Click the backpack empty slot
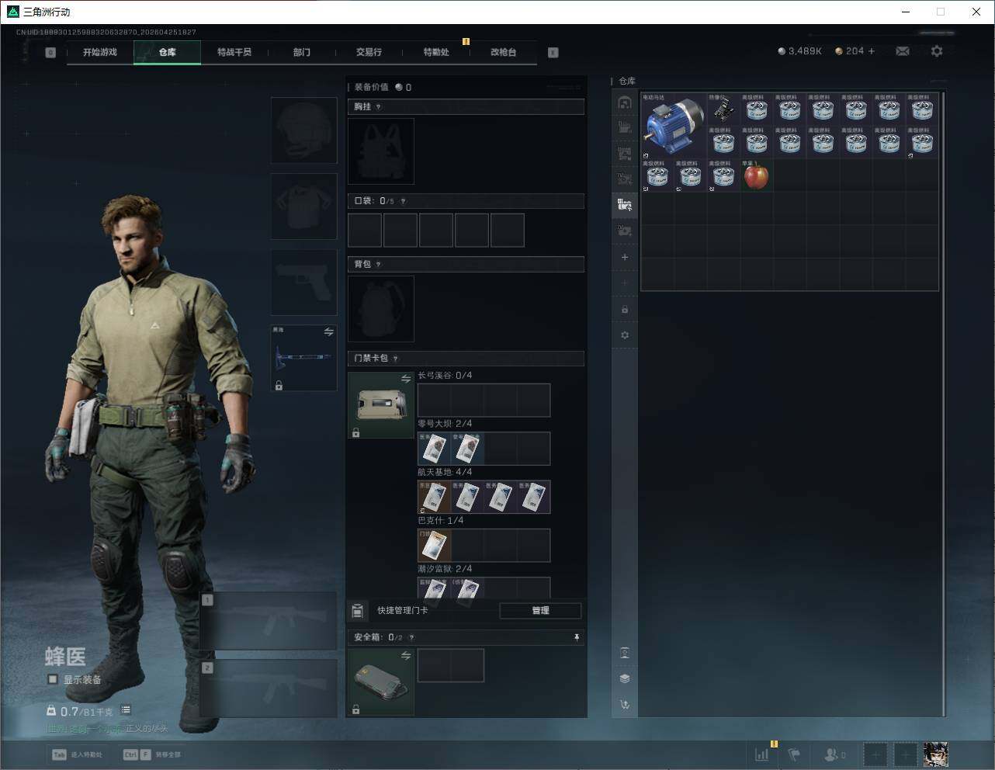The image size is (995, 770). pos(381,309)
